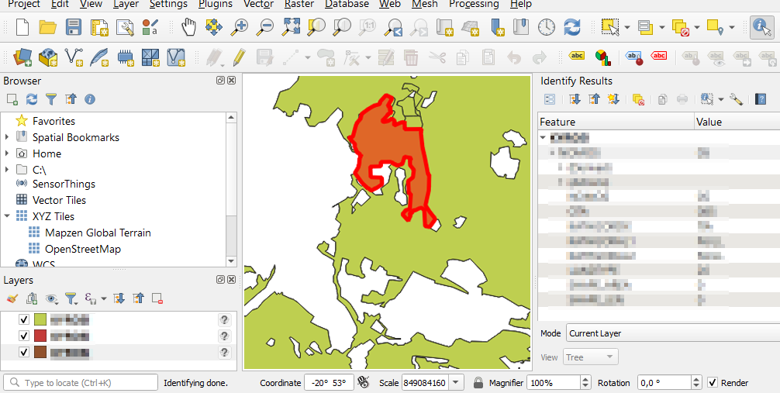Open the Scale dropdown in status bar

455,383
